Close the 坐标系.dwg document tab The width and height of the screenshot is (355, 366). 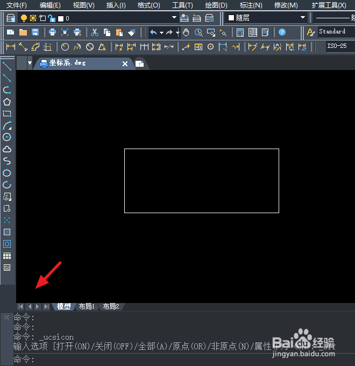point(125,64)
